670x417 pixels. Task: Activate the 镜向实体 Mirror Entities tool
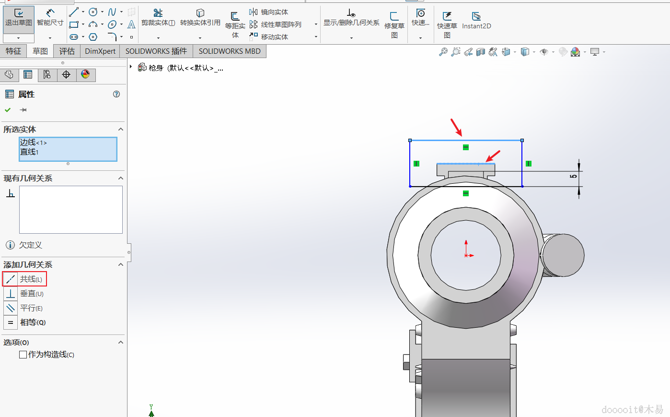269,12
